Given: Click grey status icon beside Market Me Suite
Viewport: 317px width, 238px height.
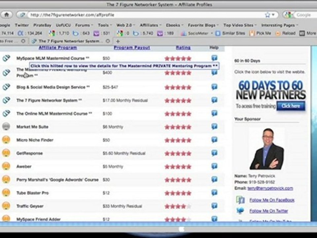Looking at the screenshot, I should tap(6, 127).
